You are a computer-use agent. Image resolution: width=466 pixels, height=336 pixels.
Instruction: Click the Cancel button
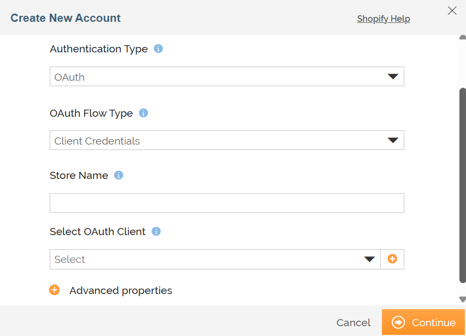point(353,323)
